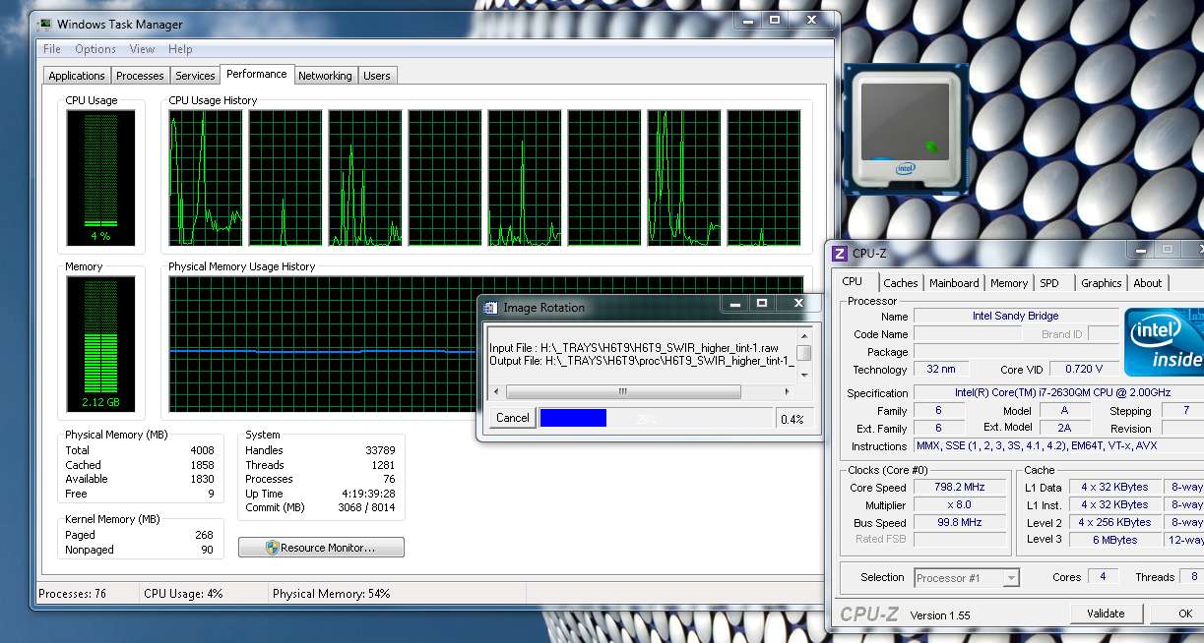
Task: Click the i7-2630QM Specification field
Action: click(x=1059, y=392)
